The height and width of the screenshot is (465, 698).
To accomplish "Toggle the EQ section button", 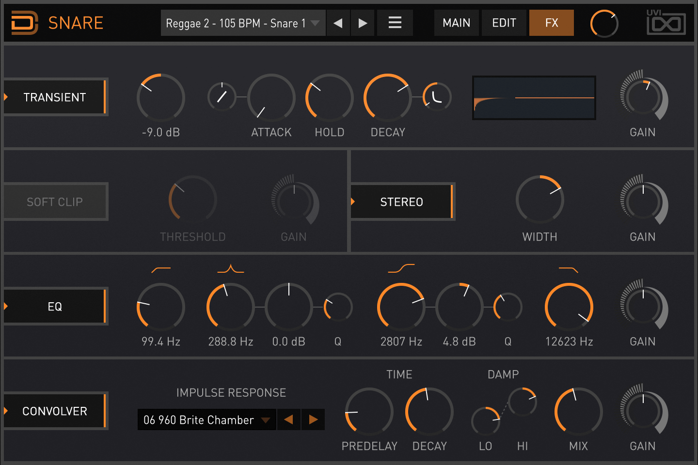I will pyautogui.click(x=55, y=307).
